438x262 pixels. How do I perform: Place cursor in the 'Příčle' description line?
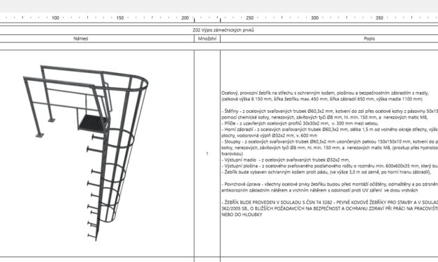(300, 123)
